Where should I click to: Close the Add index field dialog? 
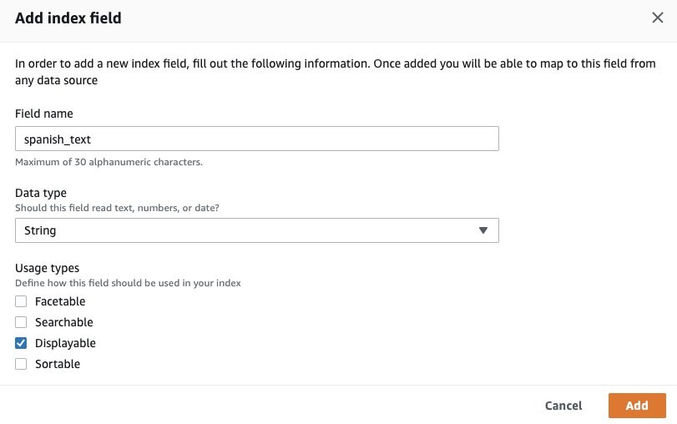pos(657,18)
